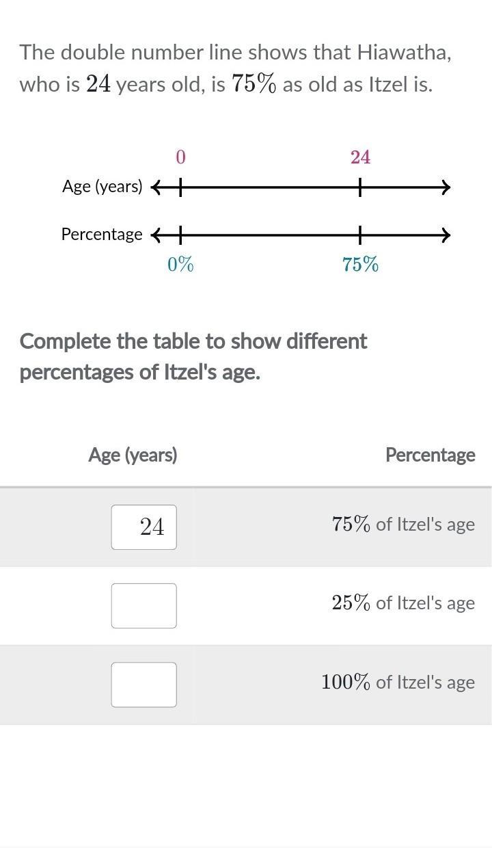Click the right arrowhead of the Percentage number line

click(446, 235)
